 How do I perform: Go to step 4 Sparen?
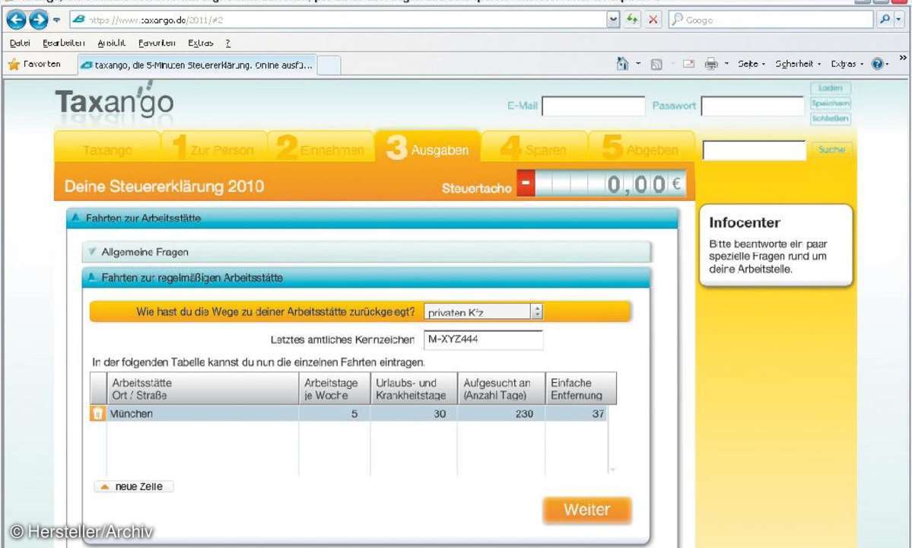534,148
